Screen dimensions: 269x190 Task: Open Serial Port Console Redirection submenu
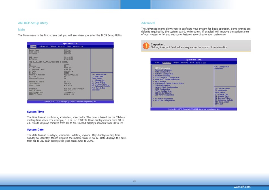(167, 79)
